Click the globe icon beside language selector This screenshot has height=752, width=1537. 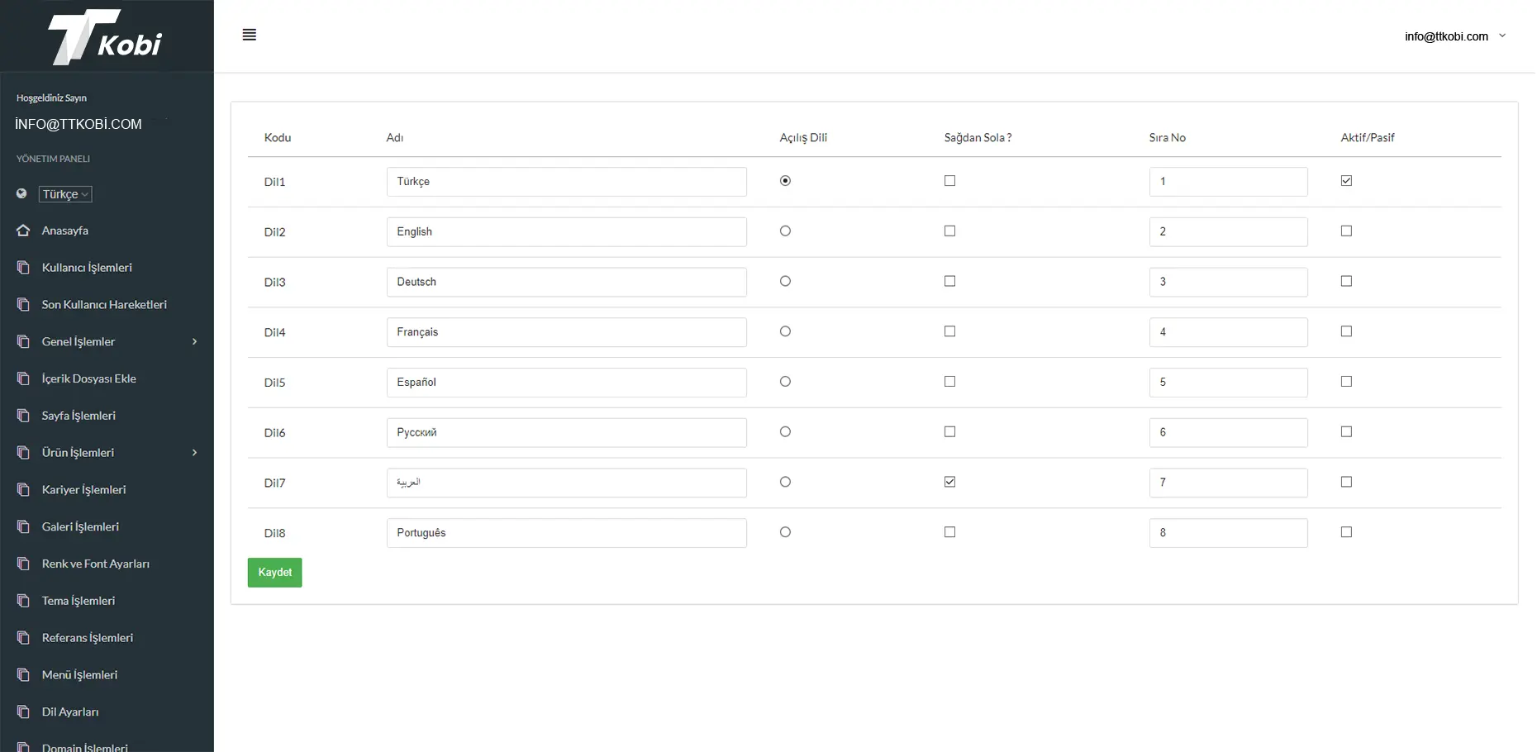click(x=21, y=194)
